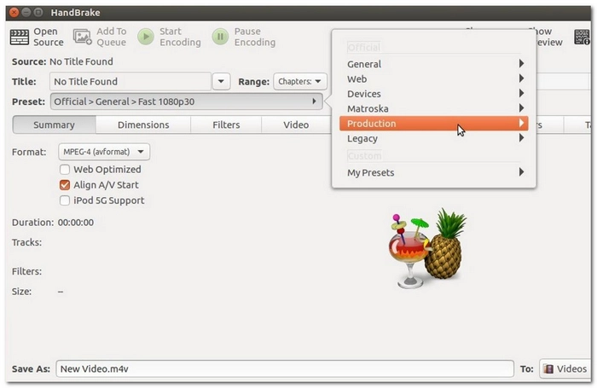Click the Save As filename field
This screenshot has height=388, width=597.
click(x=285, y=368)
